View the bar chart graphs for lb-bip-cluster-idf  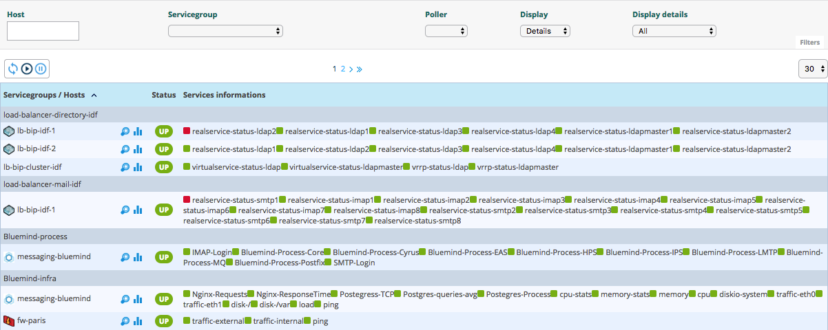coord(138,167)
